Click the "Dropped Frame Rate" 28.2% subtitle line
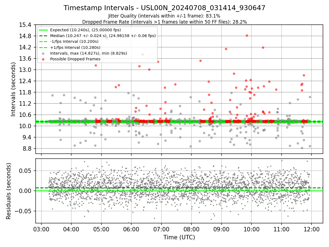Viewport: 329px width, 247px height. [164, 22]
